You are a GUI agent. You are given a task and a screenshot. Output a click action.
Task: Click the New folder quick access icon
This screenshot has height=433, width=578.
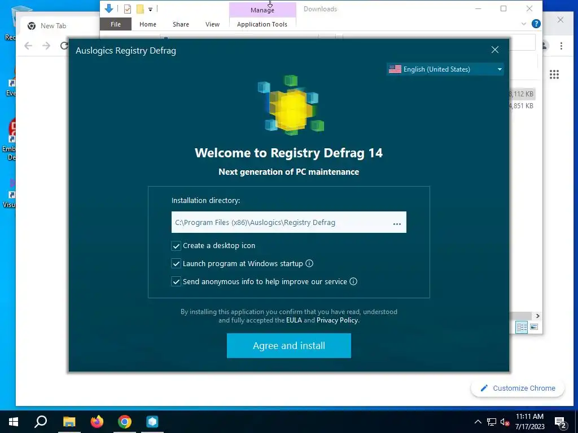140,9
